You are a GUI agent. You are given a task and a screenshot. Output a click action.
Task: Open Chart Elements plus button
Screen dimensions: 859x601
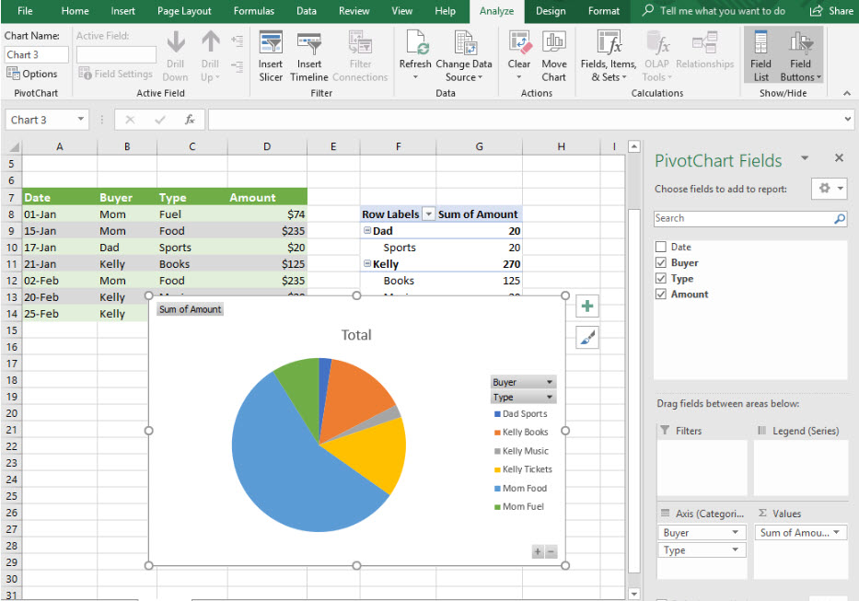click(587, 306)
